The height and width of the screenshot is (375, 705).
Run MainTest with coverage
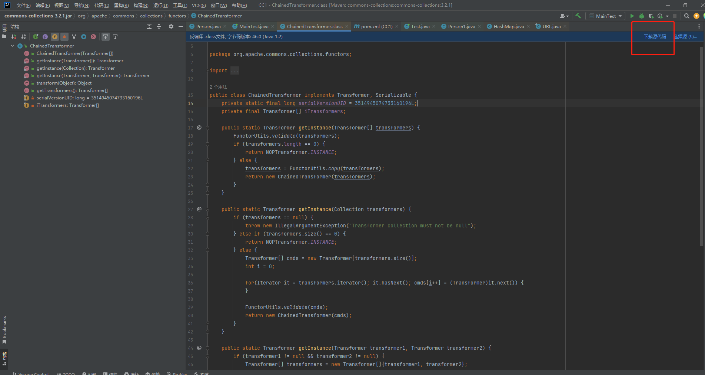tap(651, 16)
